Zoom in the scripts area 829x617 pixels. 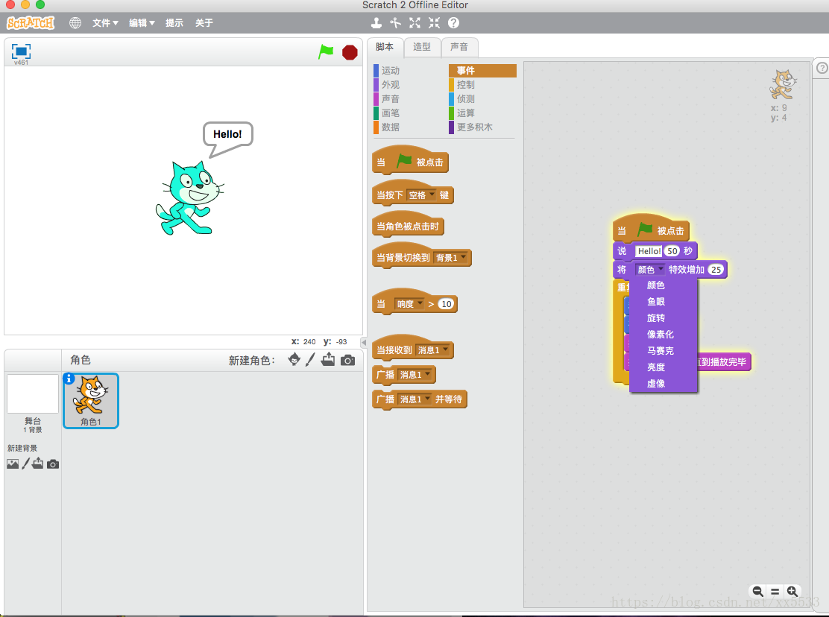[x=792, y=591]
